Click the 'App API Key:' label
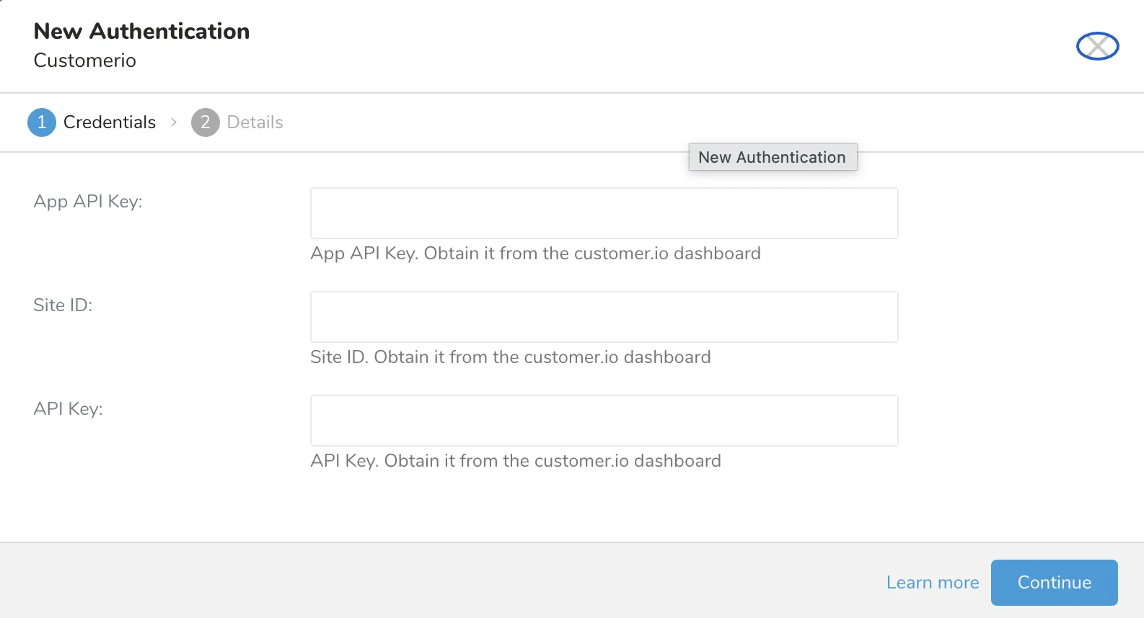 click(88, 202)
